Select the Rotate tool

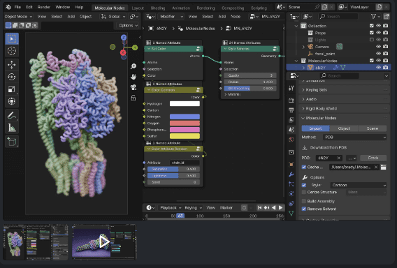(12, 77)
